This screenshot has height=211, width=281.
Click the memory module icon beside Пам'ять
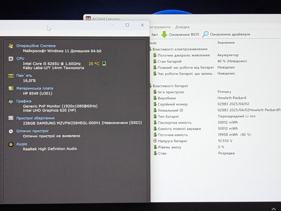pyautogui.click(x=11, y=76)
